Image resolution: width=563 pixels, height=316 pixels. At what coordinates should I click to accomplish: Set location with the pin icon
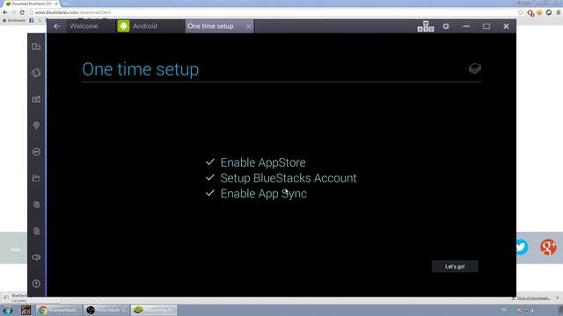pyautogui.click(x=36, y=126)
